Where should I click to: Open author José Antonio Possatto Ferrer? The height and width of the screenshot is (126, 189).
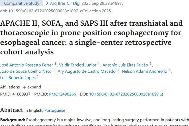[x=26, y=65]
